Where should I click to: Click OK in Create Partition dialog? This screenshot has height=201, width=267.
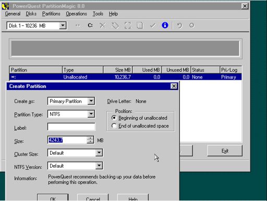click(53, 197)
